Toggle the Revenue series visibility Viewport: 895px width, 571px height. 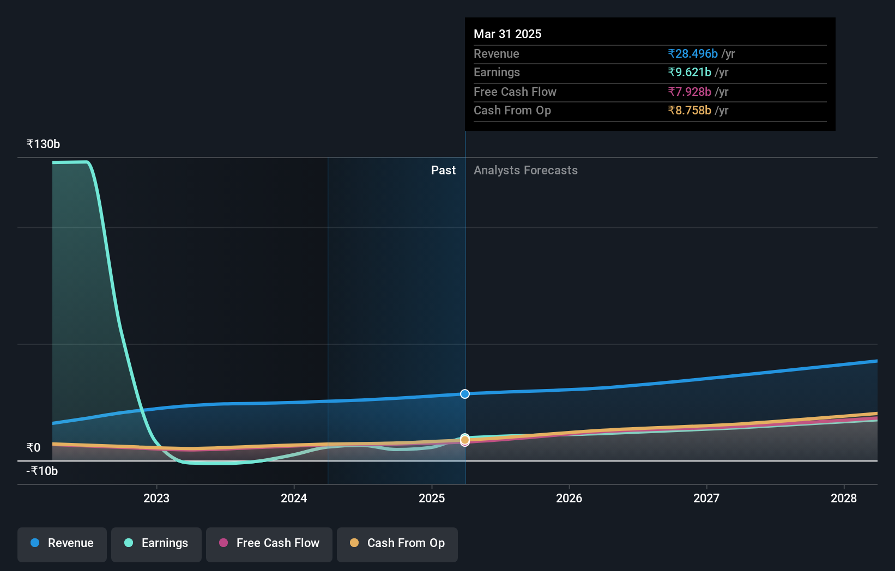(x=62, y=544)
